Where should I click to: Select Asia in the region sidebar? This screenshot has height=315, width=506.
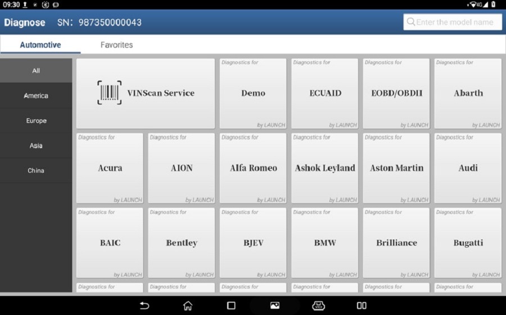[x=36, y=145]
